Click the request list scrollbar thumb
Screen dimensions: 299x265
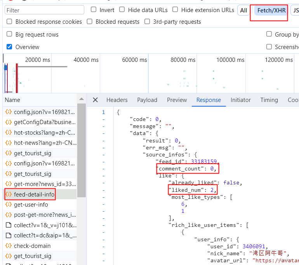coord(82,150)
